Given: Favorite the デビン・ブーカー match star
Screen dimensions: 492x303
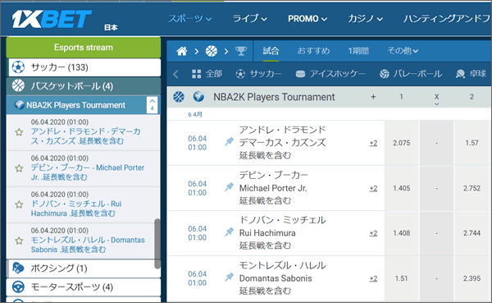Looking at the screenshot, I should 19,168.
